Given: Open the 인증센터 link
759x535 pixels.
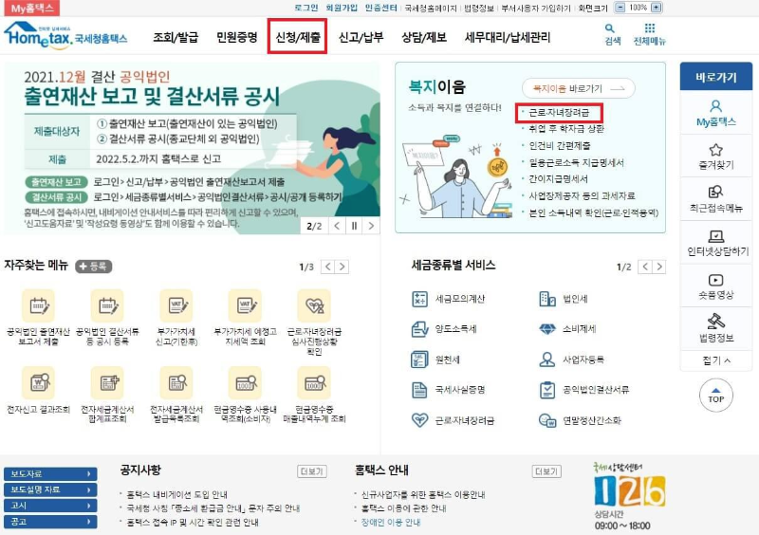Looking at the screenshot, I should tap(381, 8).
